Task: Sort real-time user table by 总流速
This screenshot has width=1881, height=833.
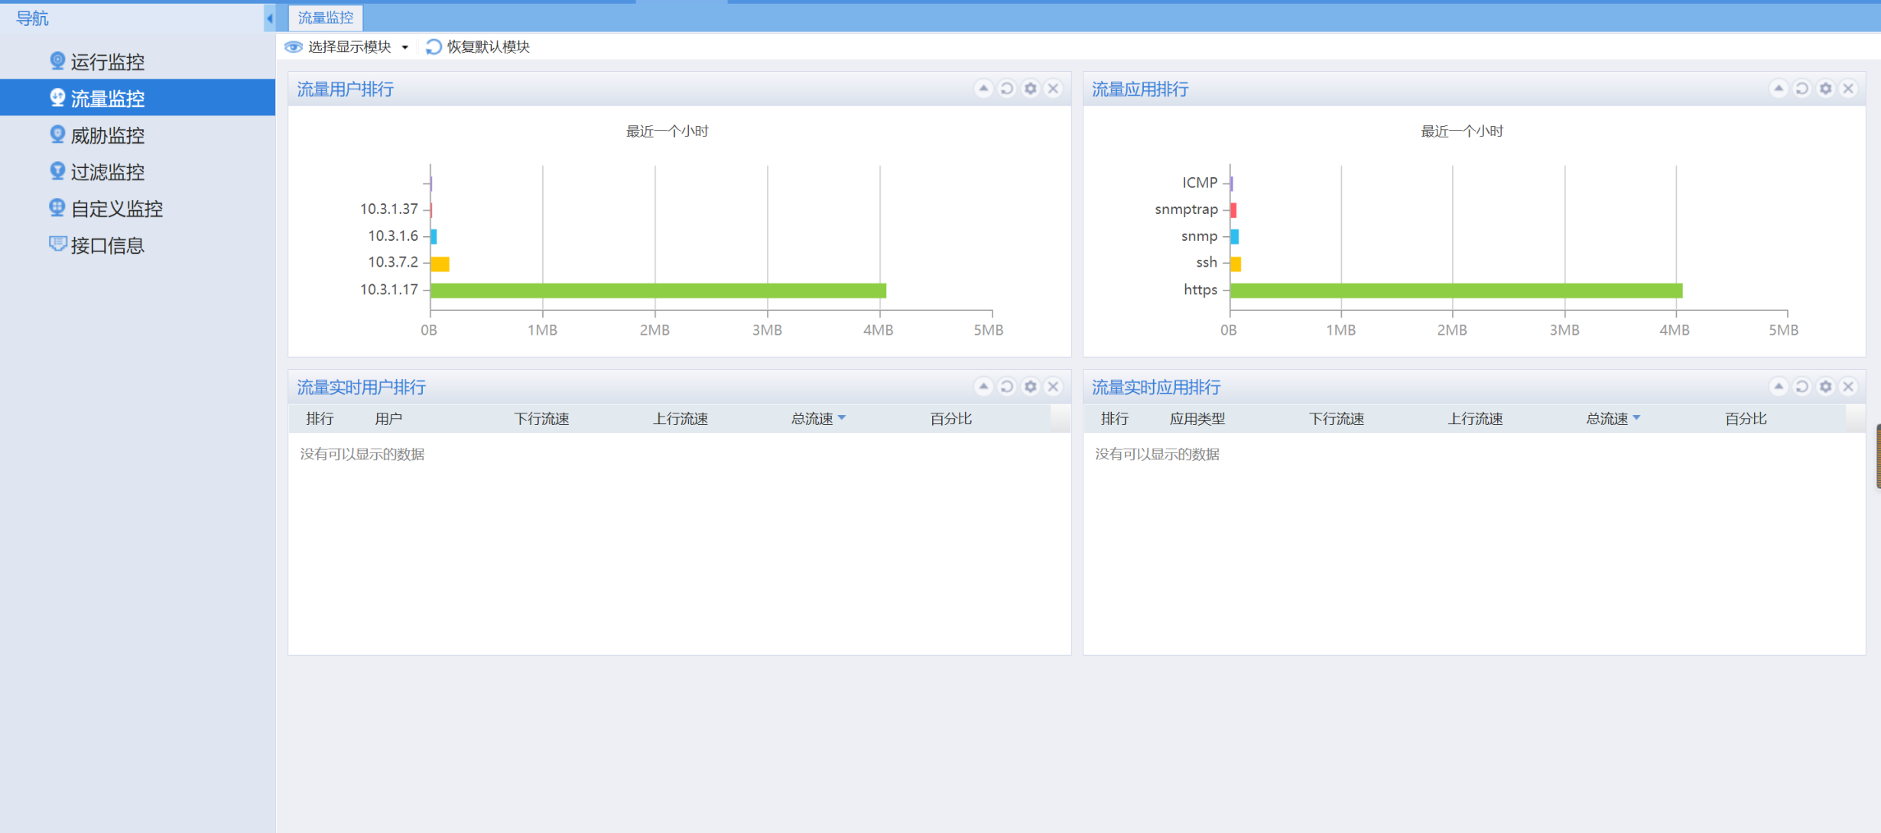Action: pyautogui.click(x=812, y=419)
